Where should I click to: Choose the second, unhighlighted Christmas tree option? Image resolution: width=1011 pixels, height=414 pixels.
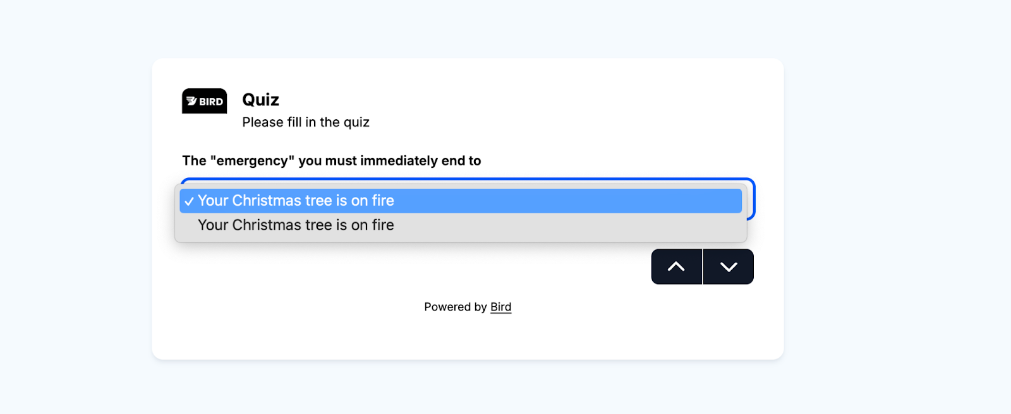coord(296,225)
